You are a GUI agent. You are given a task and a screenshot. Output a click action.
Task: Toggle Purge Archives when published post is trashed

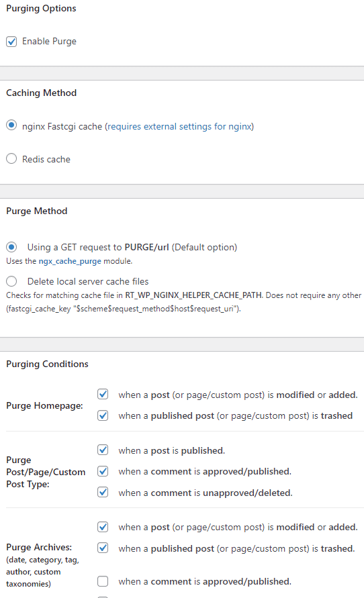pos(103,548)
